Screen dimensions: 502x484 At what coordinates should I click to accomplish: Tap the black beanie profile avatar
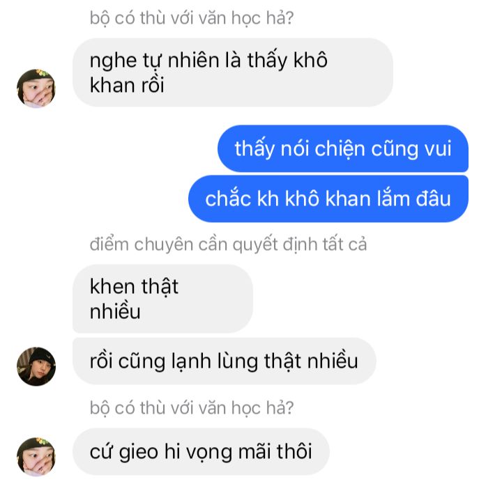(x=36, y=366)
